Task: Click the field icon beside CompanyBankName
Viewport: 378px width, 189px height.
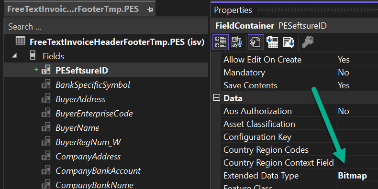Action: (46, 184)
